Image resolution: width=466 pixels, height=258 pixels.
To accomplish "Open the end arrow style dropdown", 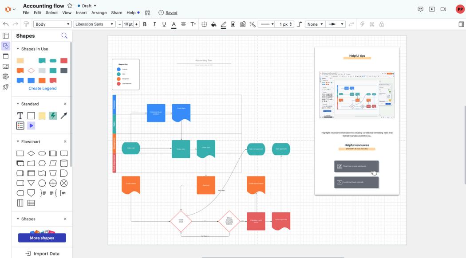I will click(x=336, y=24).
